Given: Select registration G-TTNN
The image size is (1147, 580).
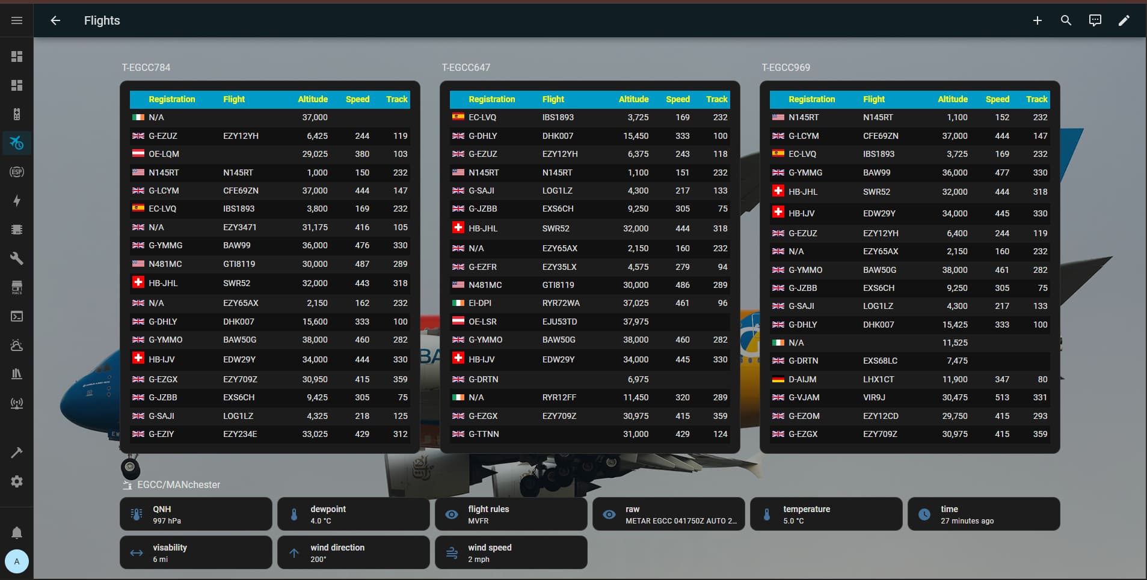Looking at the screenshot, I should [x=484, y=434].
